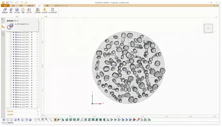This screenshot has height=127, width=222.
Task: Click the user icon at ribbon top right
Action: [214, 5]
